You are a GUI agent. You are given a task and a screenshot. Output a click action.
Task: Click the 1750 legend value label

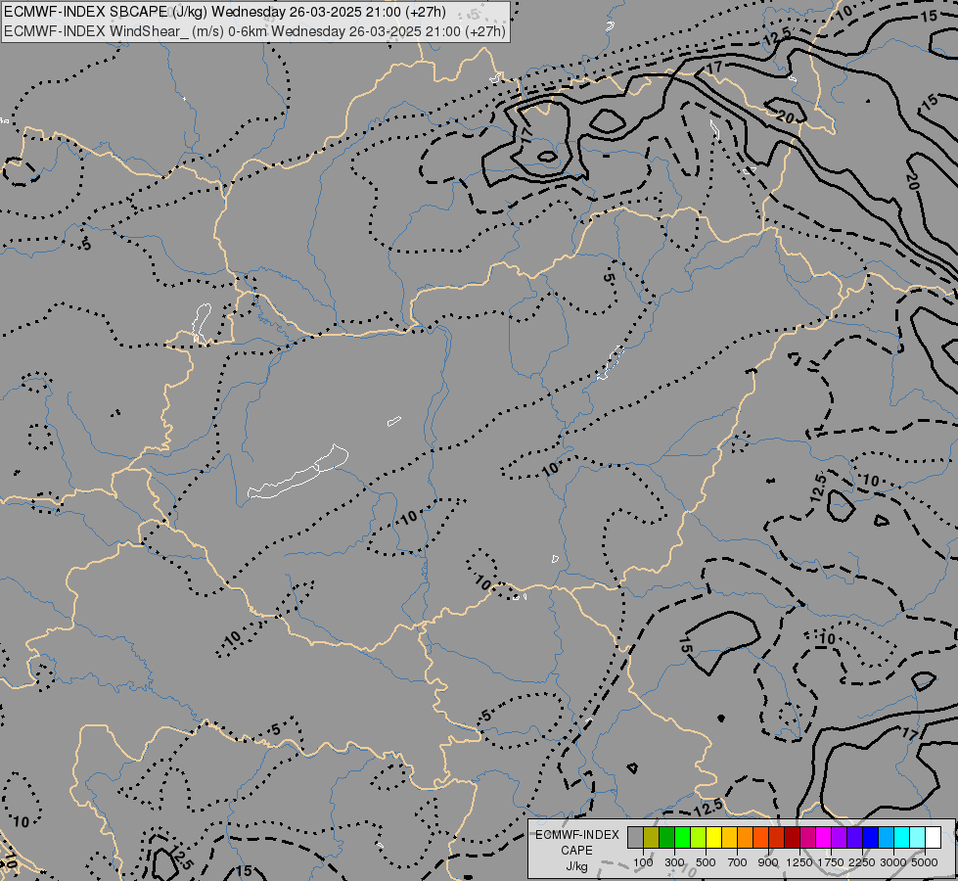pos(831,862)
